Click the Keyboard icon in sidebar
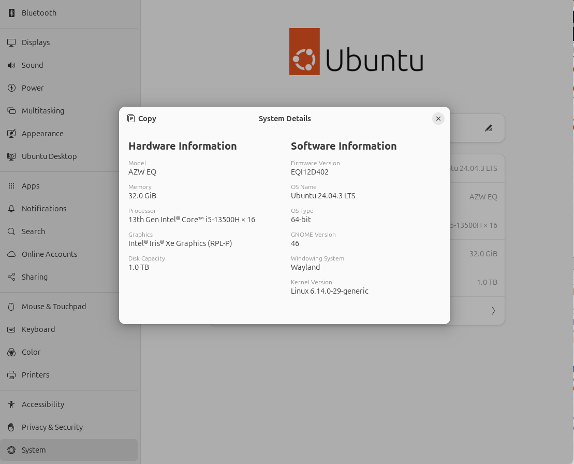 (11, 329)
